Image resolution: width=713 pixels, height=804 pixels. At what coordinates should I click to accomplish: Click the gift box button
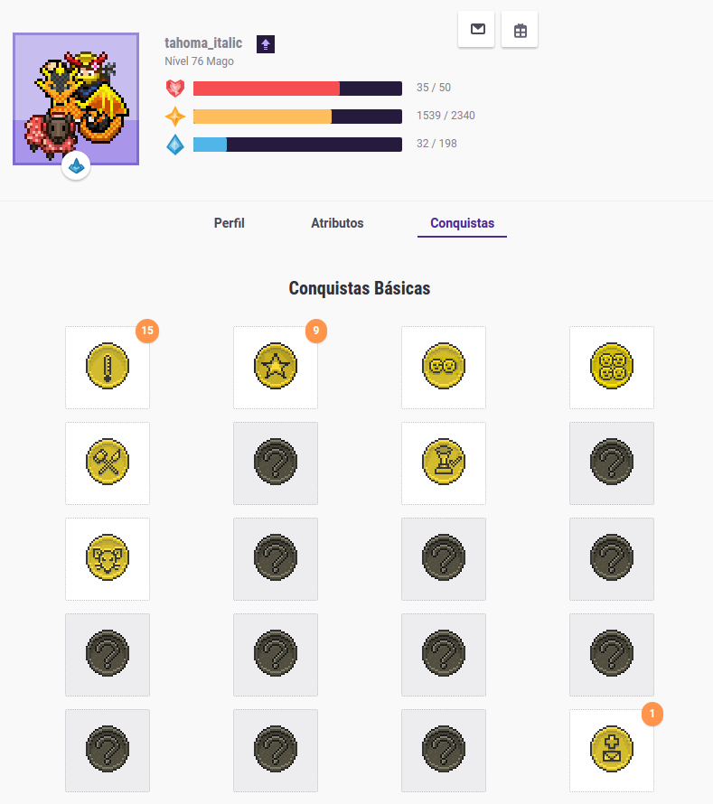point(520,30)
